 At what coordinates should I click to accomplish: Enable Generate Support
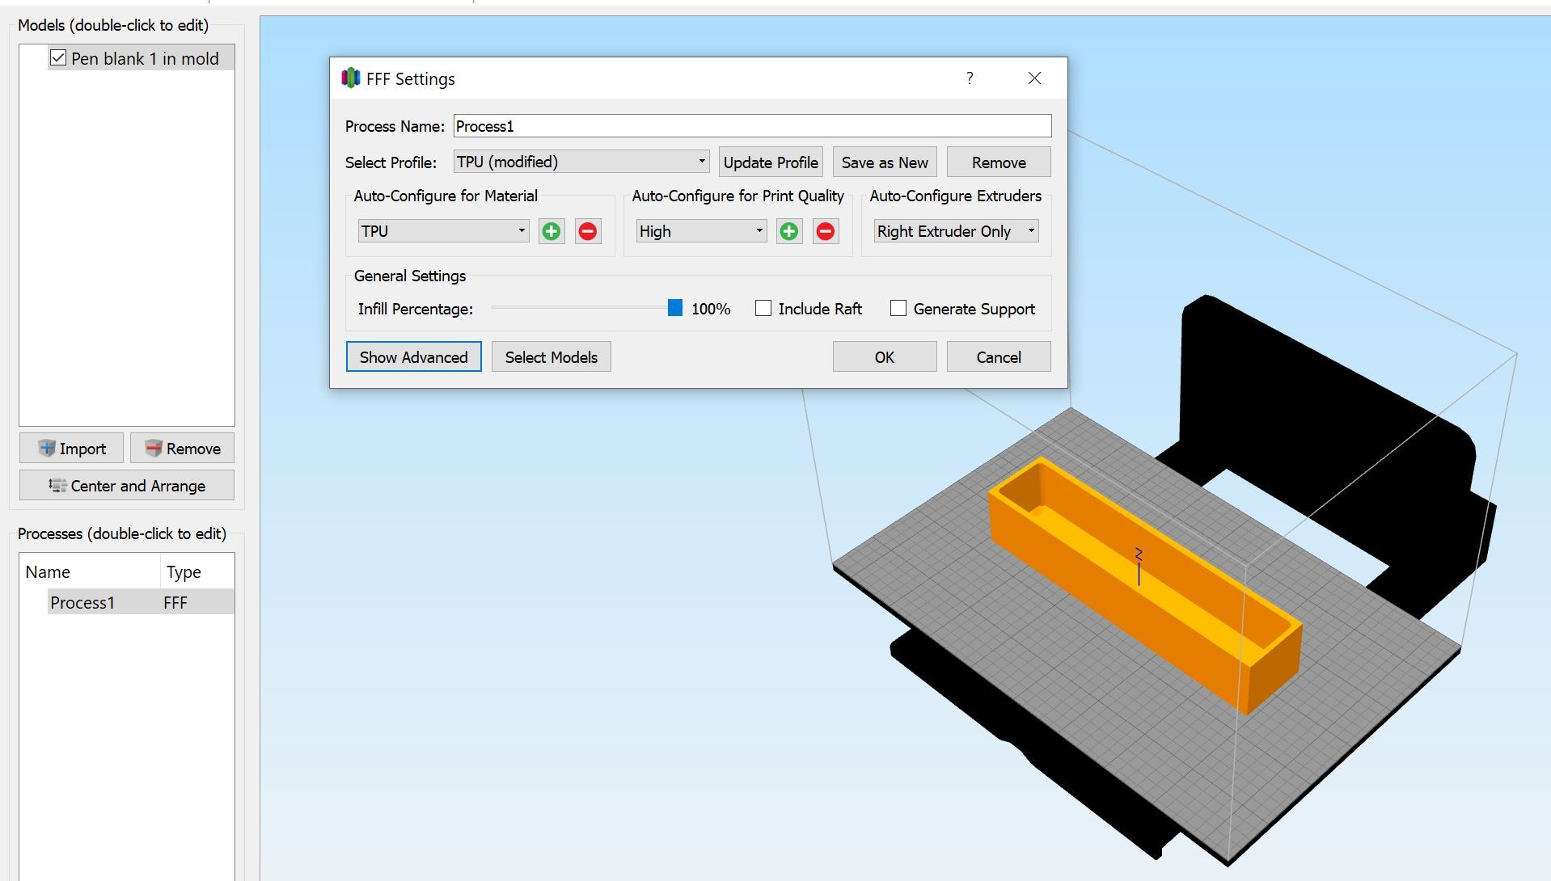[898, 308]
